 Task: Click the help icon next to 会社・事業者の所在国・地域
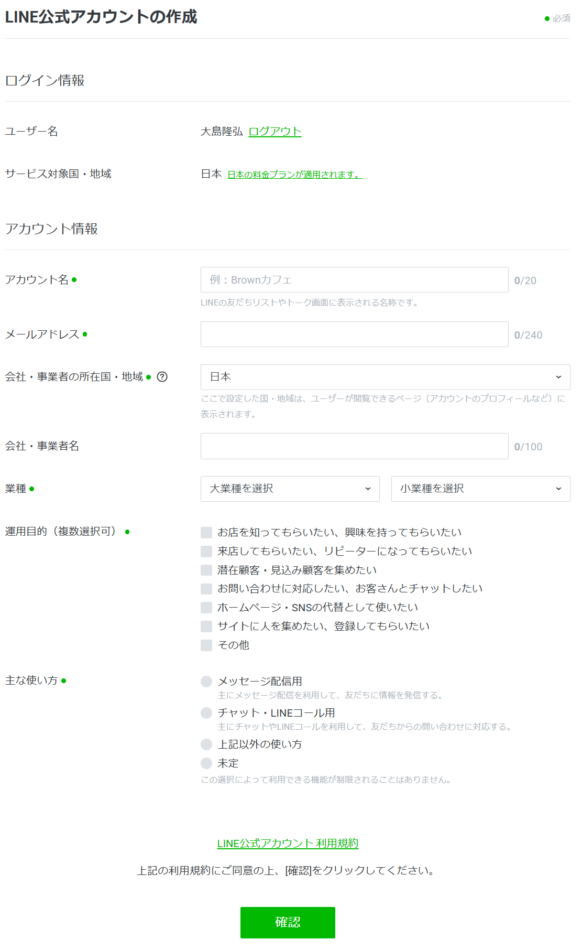click(162, 377)
